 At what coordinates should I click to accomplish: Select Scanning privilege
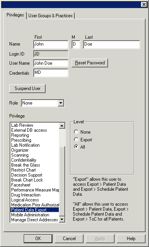(x=34, y=155)
